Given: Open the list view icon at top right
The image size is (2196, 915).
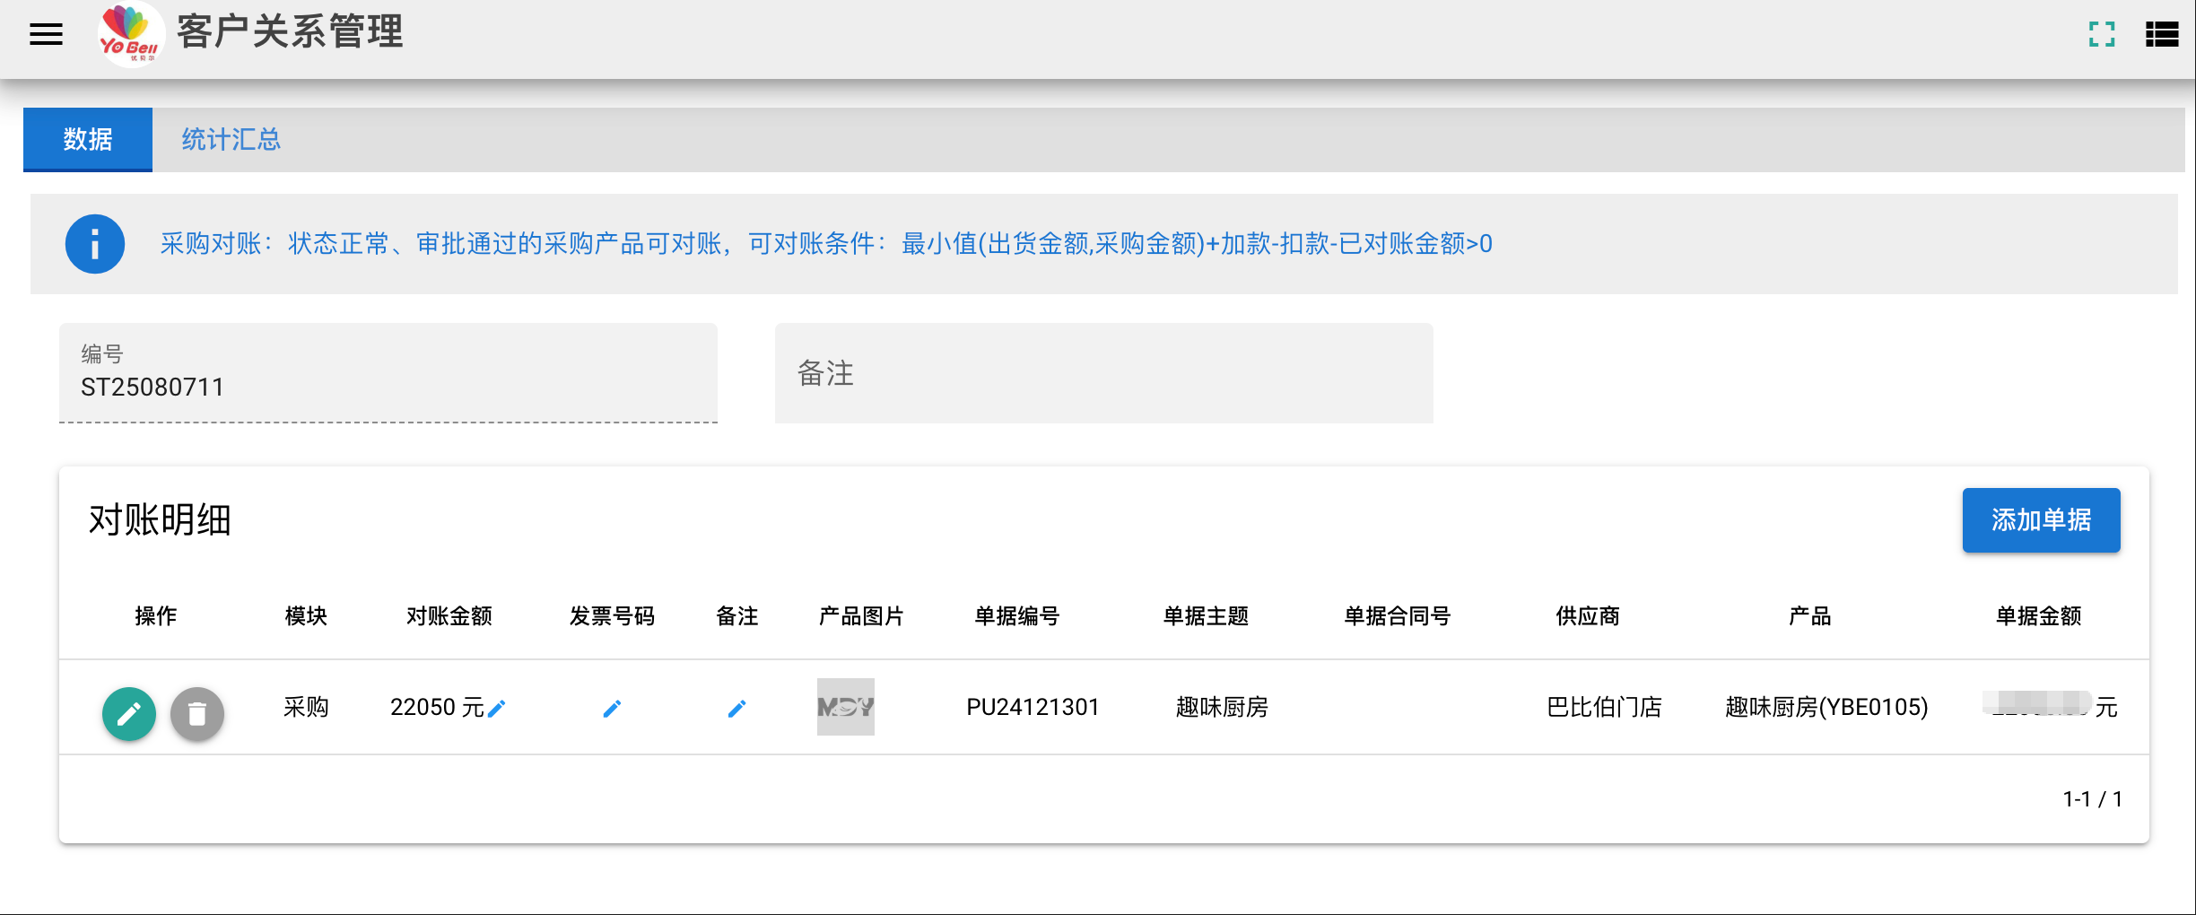Looking at the screenshot, I should pos(2162,34).
